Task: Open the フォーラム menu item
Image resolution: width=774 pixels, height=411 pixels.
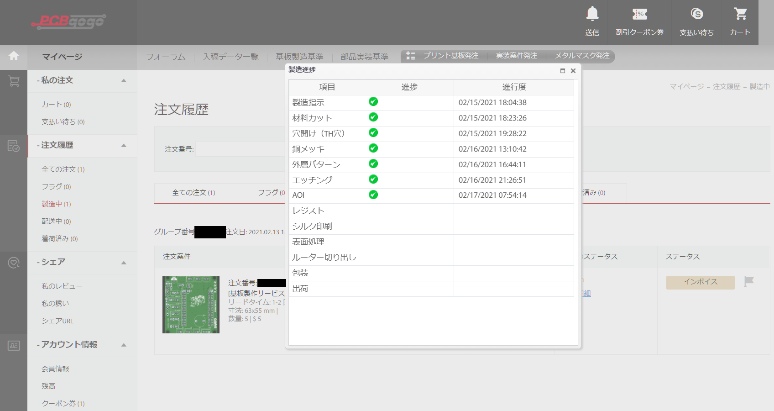Action: point(166,57)
